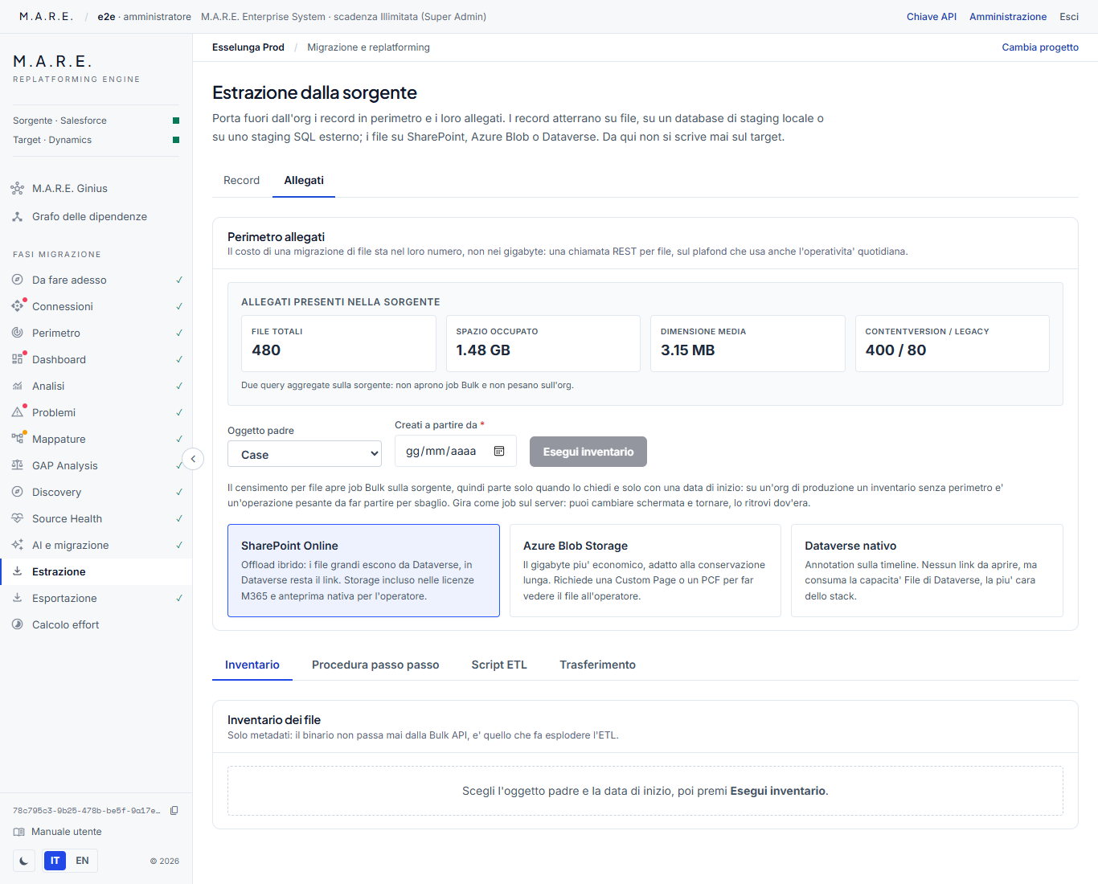Open the Oggetto padre dropdown

[305, 454]
